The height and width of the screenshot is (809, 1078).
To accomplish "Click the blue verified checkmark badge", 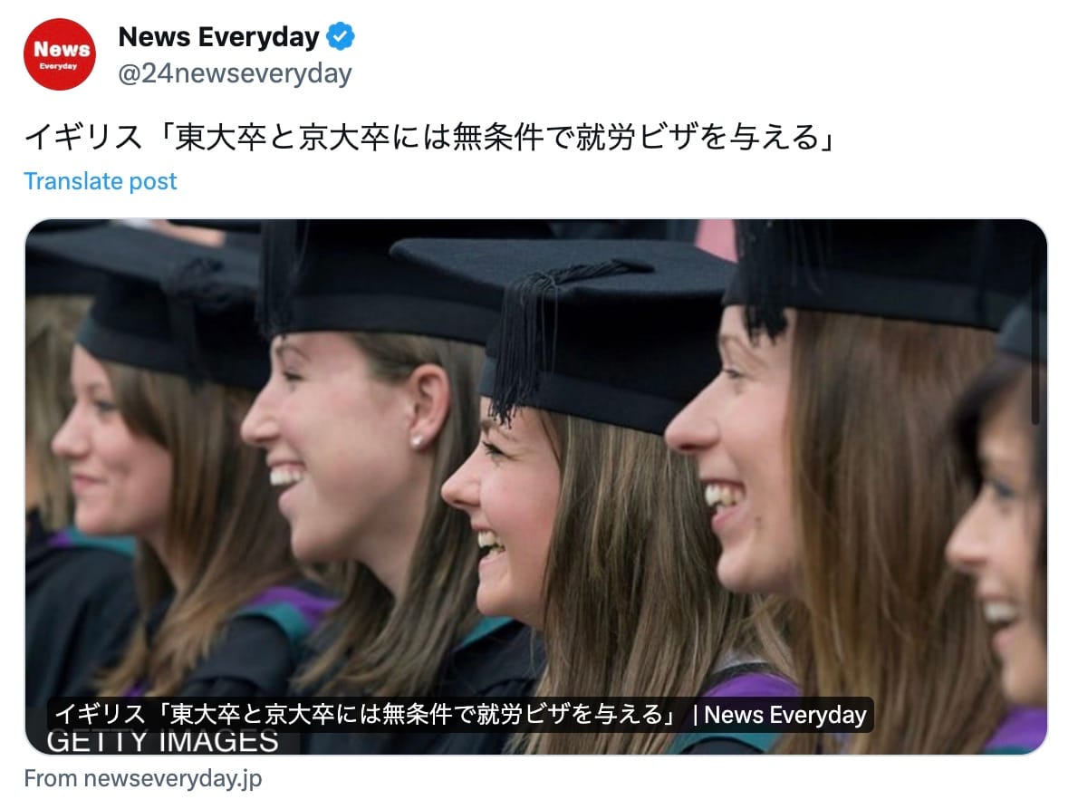I will pos(341,36).
